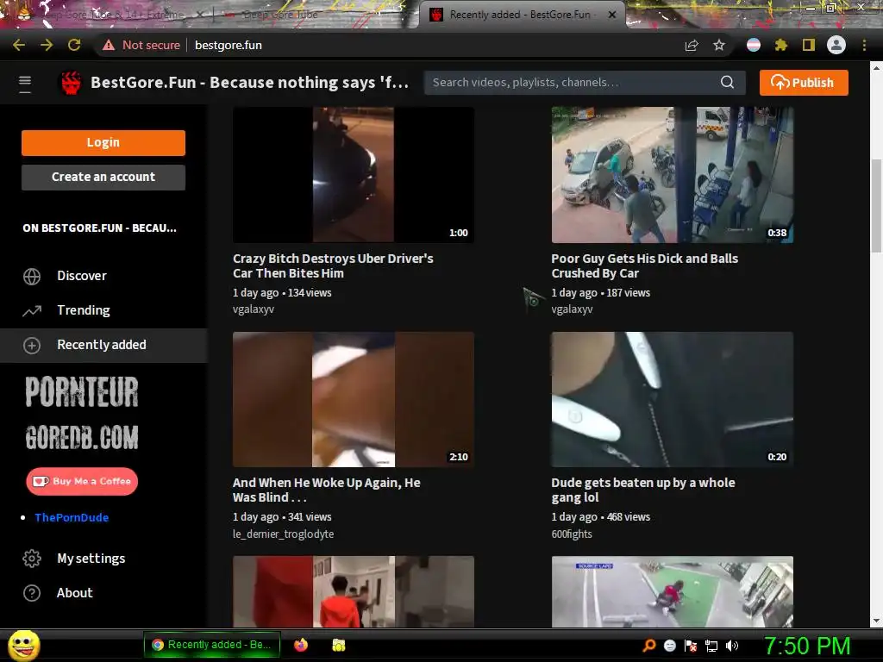Image resolution: width=883 pixels, height=662 pixels.
Task: Open 'Dude gets beaten up by a whole gang' title
Action: [643, 490]
